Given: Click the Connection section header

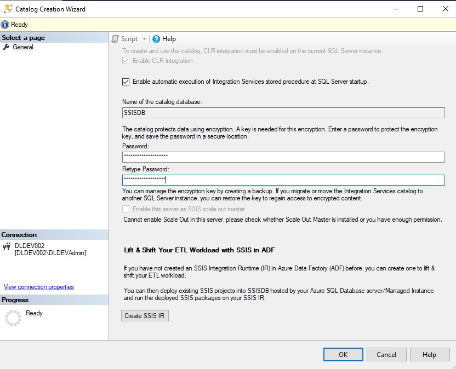Looking at the screenshot, I should [54, 235].
